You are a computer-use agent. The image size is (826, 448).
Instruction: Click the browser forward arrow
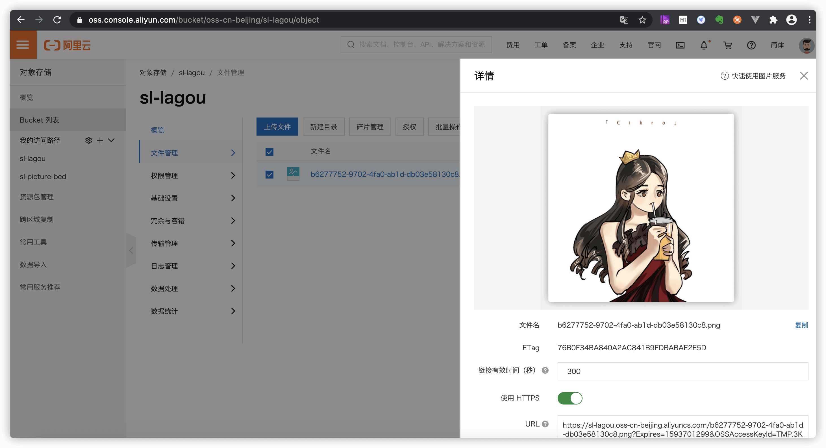(x=39, y=19)
